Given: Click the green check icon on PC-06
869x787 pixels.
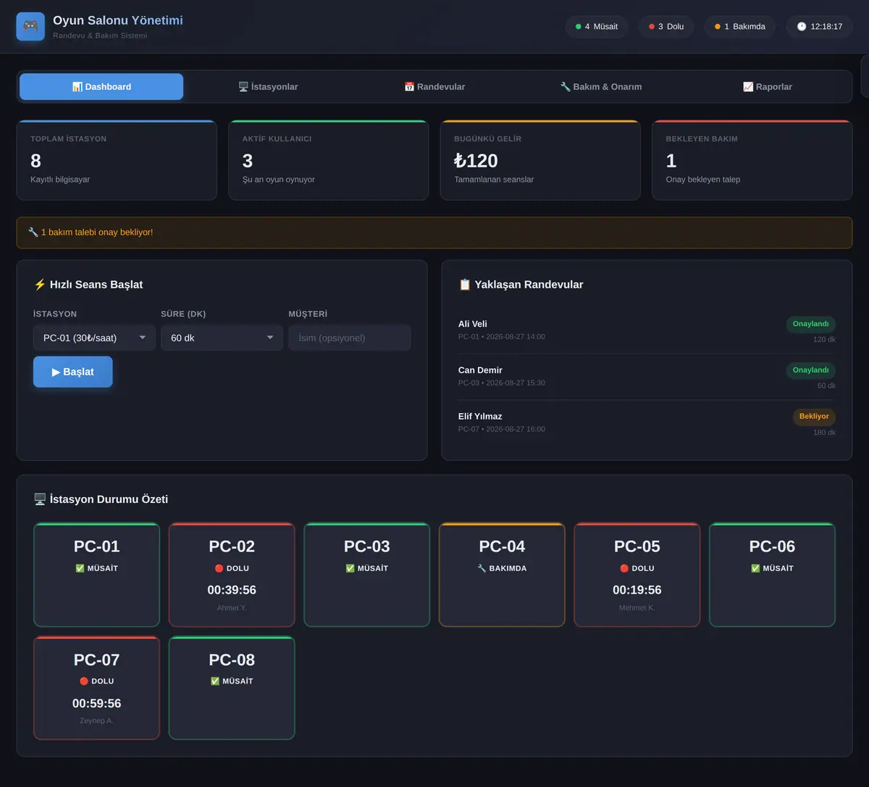Looking at the screenshot, I should coord(755,568).
